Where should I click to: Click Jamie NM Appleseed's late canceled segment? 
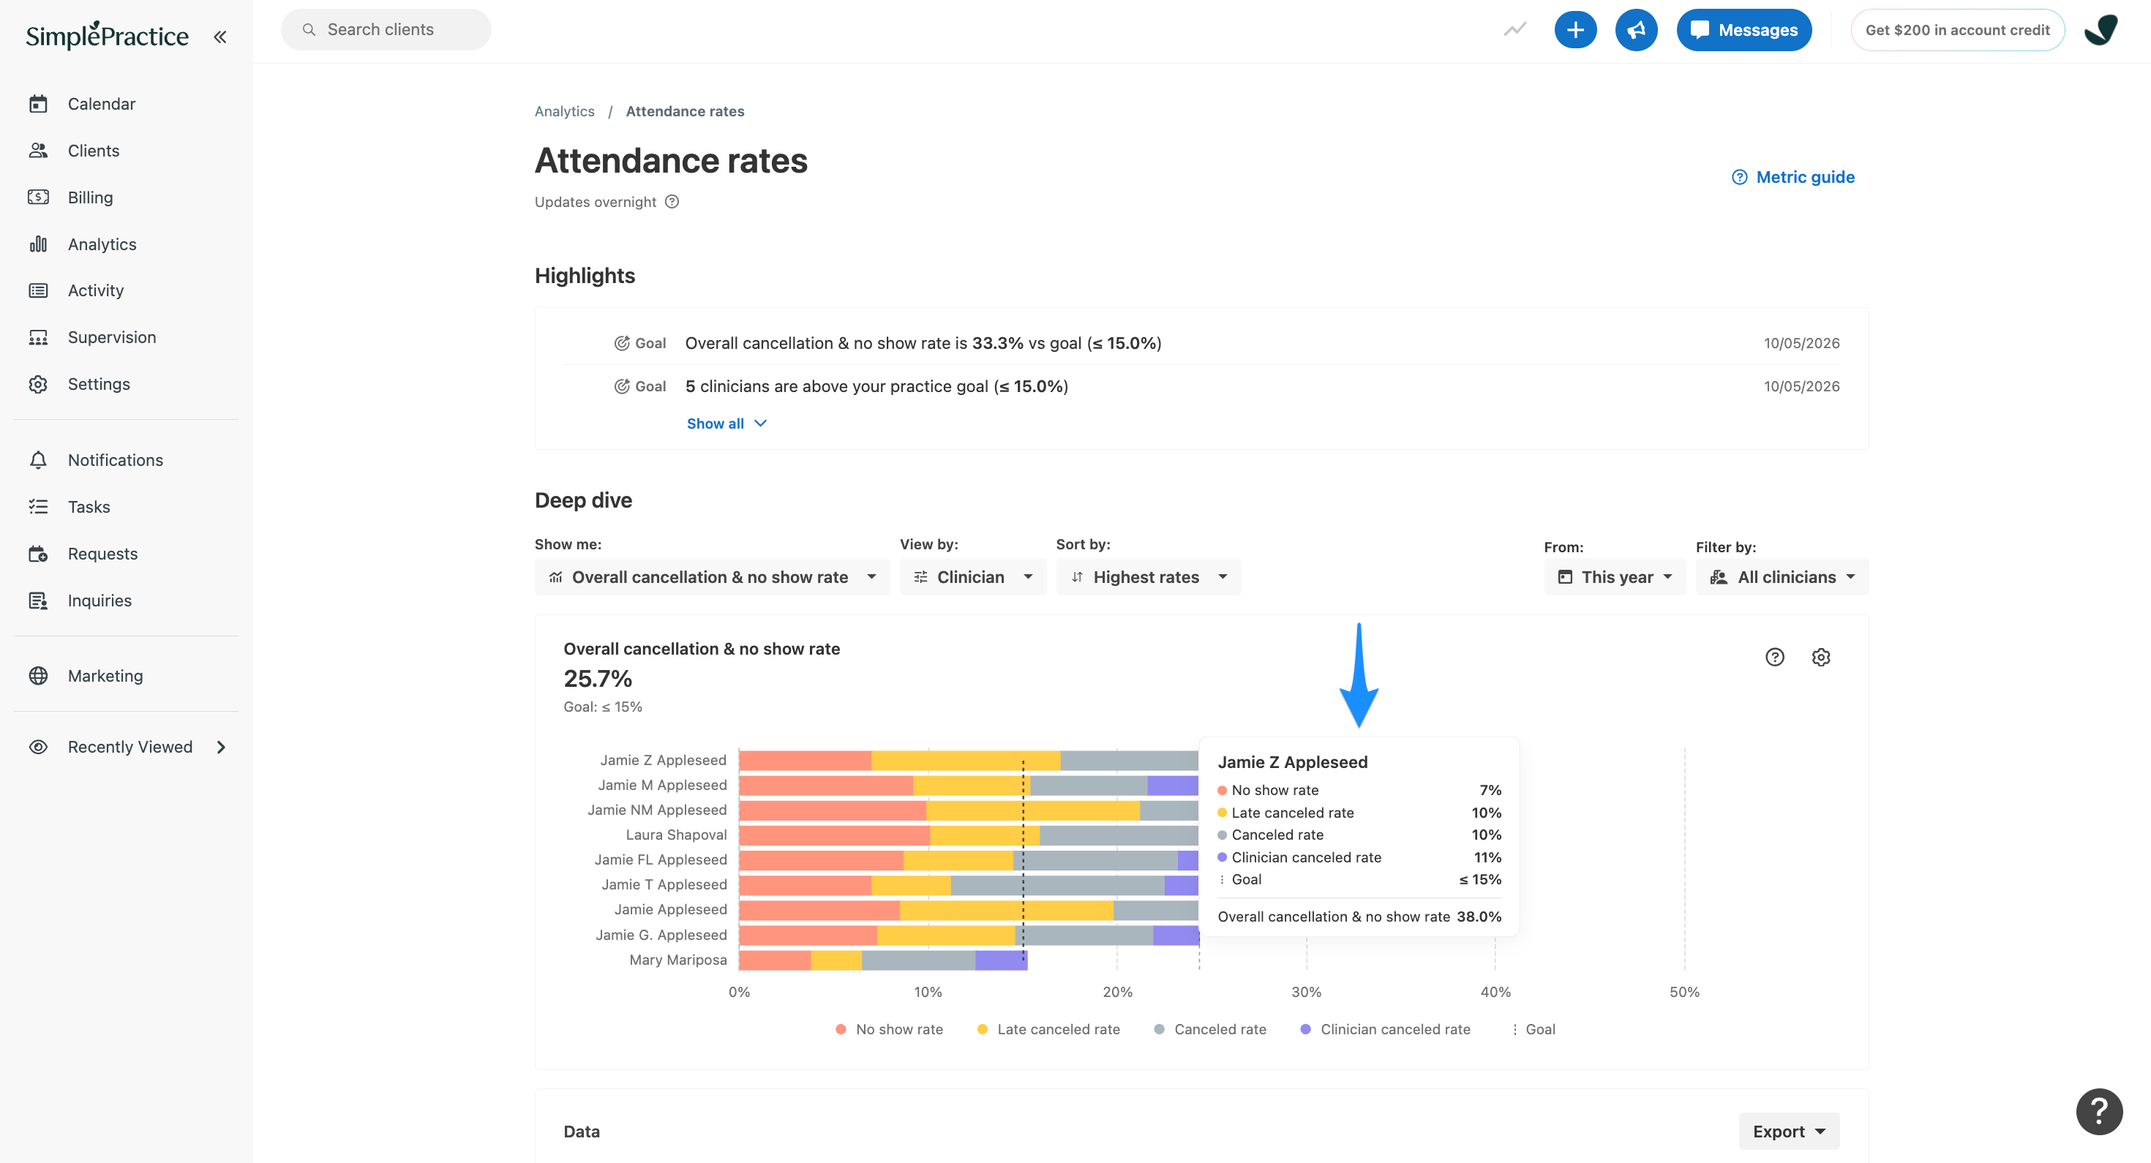click(1033, 810)
